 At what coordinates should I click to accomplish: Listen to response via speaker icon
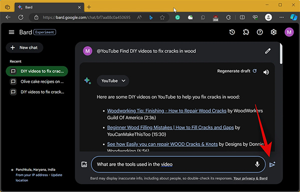point(266,72)
